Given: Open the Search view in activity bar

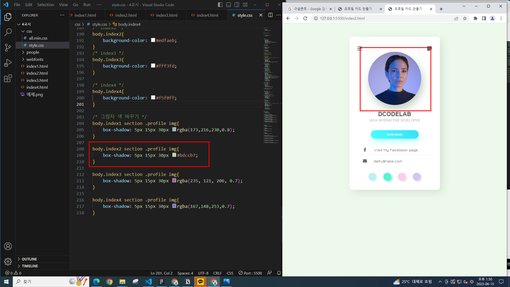Looking at the screenshot, I should (8, 32).
